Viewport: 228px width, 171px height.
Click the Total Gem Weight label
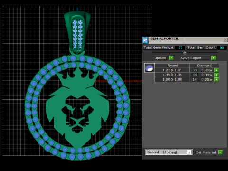tap(159, 47)
